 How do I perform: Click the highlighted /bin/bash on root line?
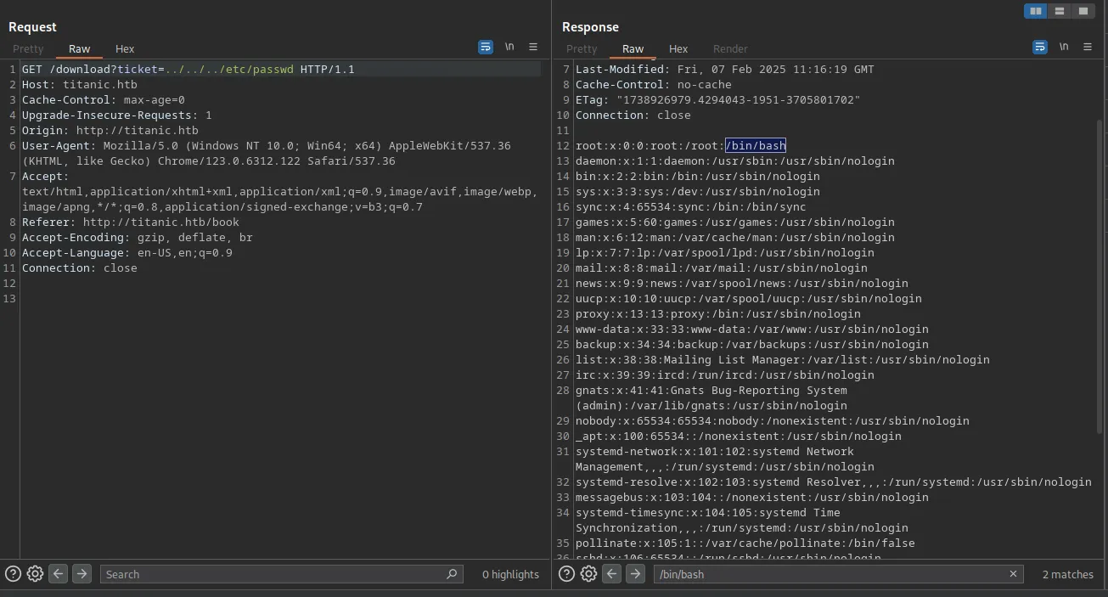tap(756, 146)
